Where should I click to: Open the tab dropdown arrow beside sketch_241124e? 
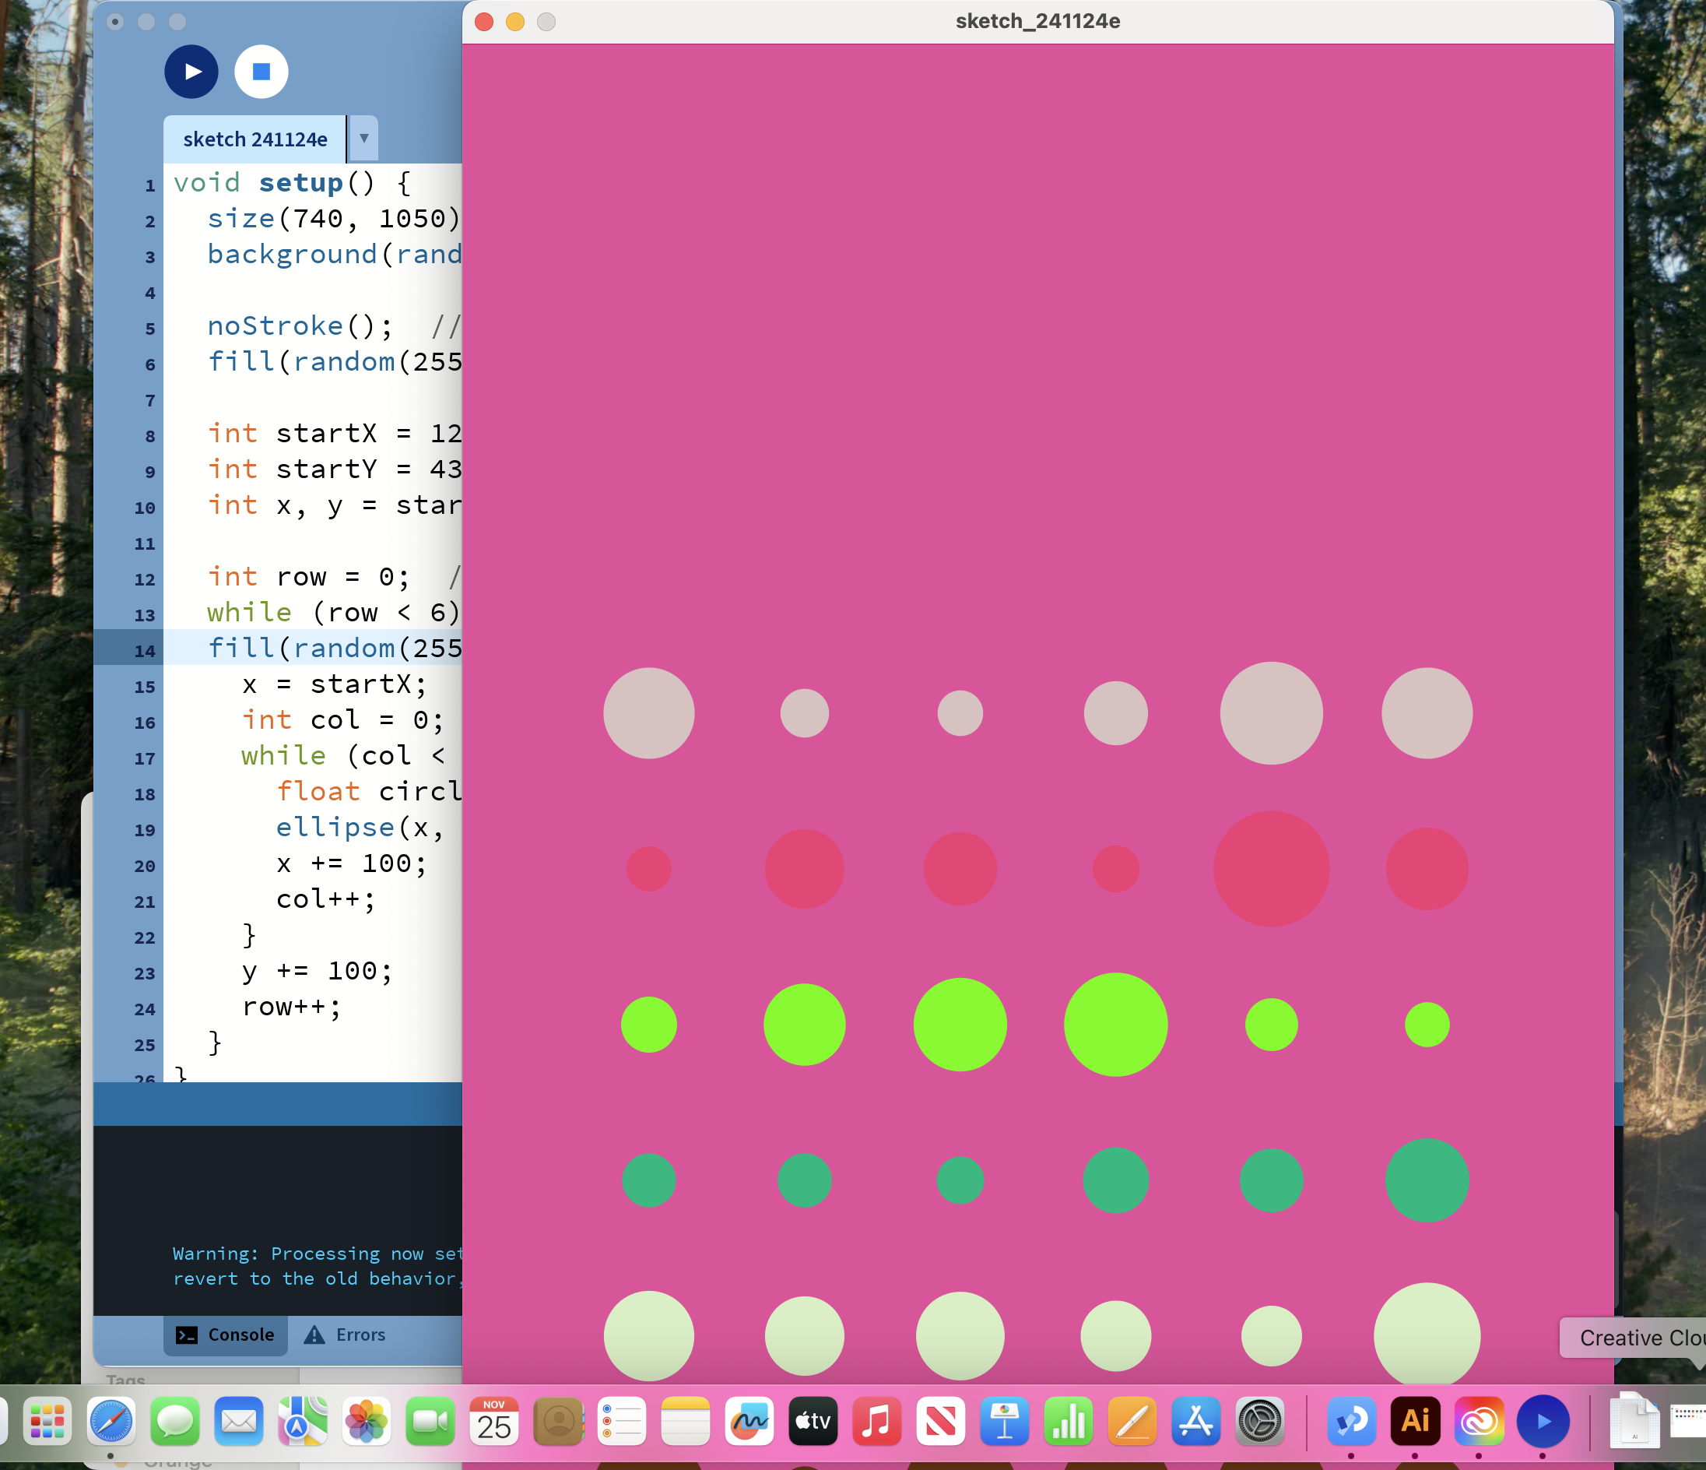(x=363, y=139)
